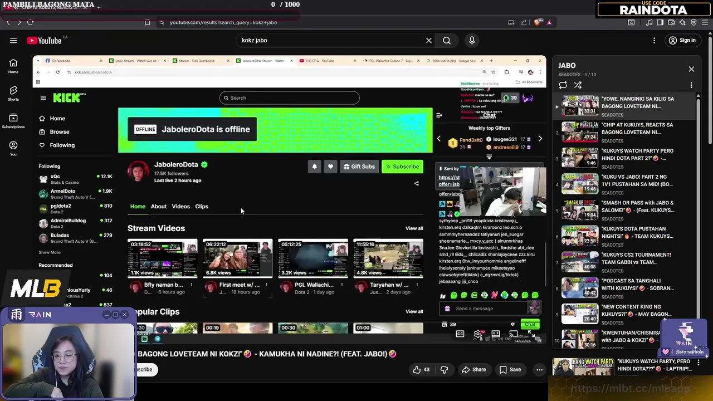The image size is (713, 401).
Task: Enter fullscreen on the video player
Action: [x=531, y=334]
